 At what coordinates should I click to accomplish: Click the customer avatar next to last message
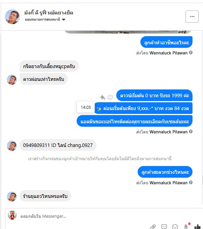point(12,196)
